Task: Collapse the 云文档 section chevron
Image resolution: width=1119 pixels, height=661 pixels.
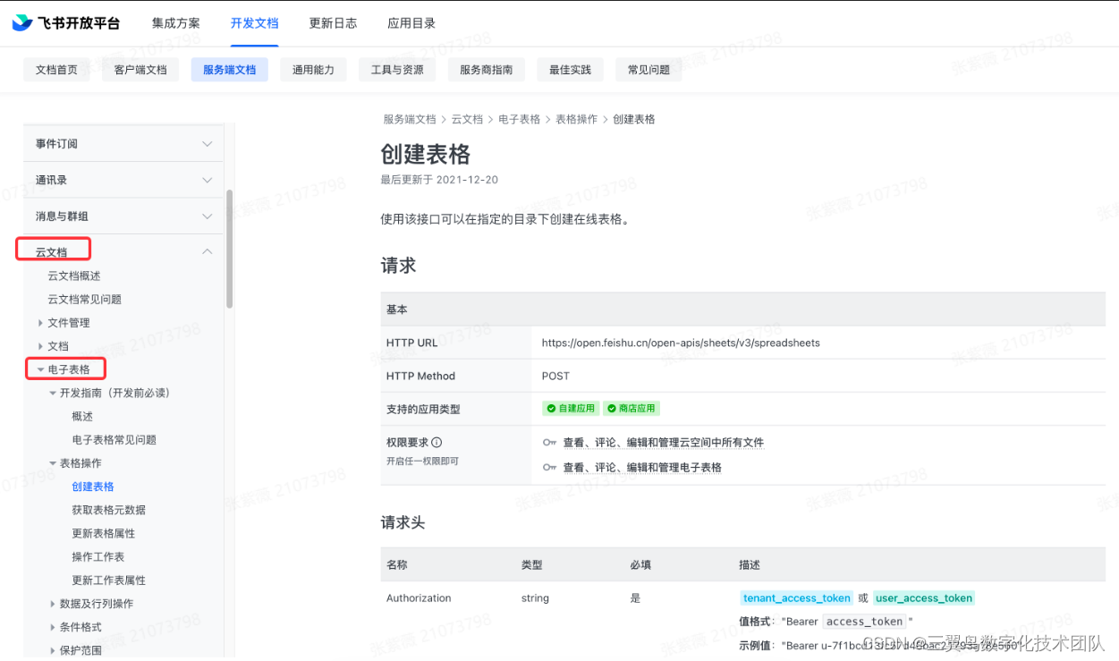Action: pos(208,252)
